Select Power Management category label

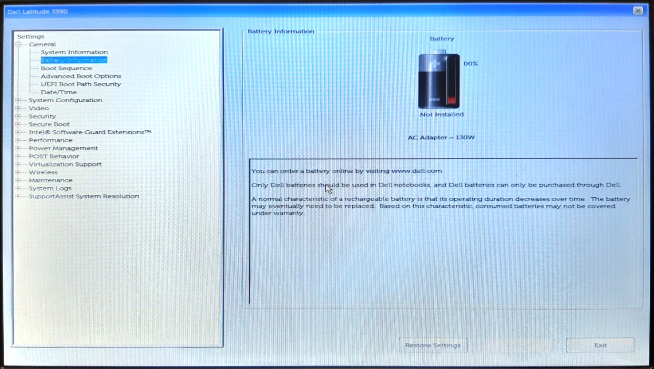[x=63, y=148]
